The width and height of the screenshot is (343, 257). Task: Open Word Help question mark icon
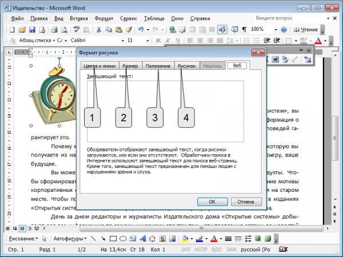coord(284,30)
